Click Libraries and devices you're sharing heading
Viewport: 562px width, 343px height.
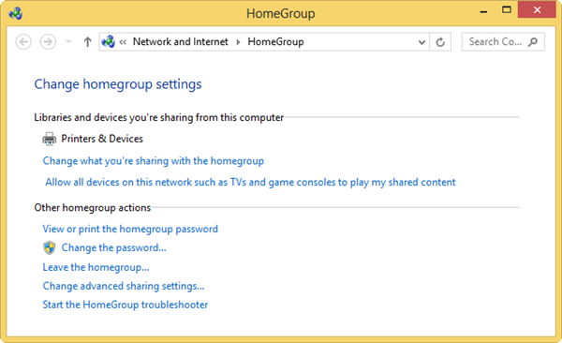159,118
